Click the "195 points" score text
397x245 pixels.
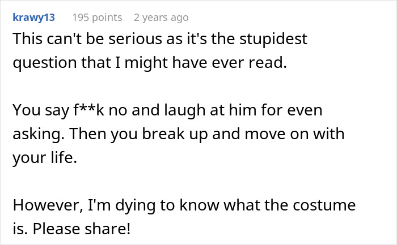tap(97, 18)
